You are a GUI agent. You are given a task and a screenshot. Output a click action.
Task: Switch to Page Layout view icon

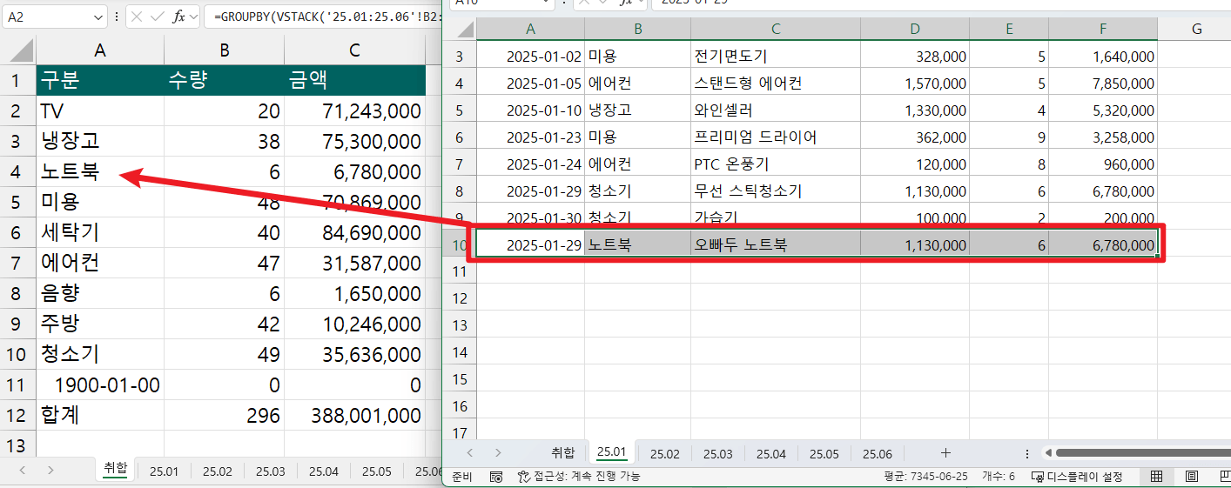(x=1192, y=477)
